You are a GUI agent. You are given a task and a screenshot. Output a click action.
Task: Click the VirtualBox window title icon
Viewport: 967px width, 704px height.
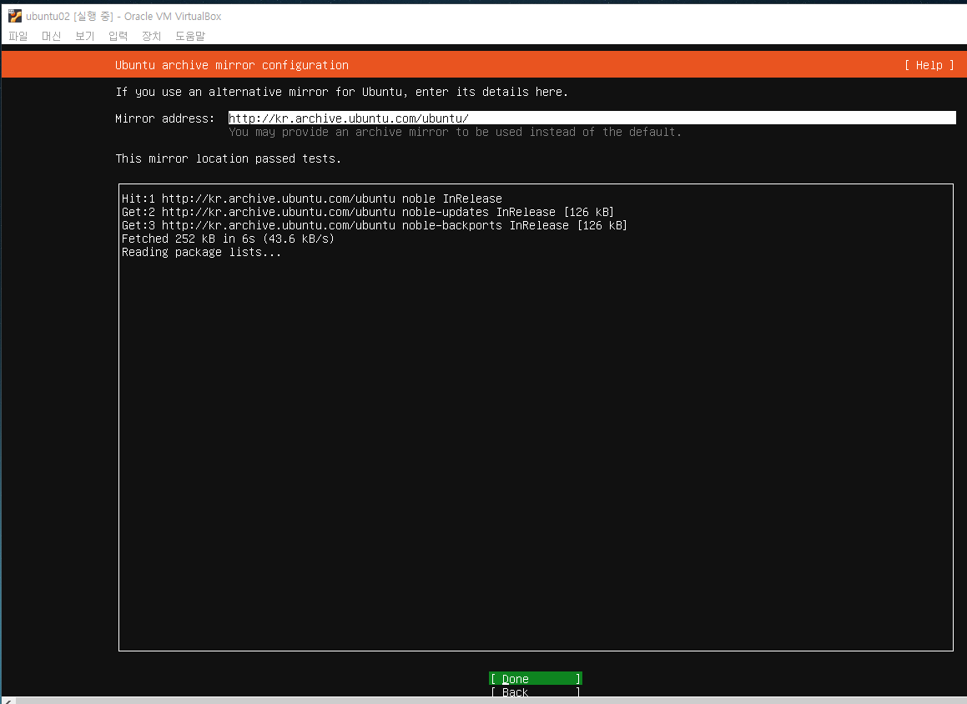[15, 16]
